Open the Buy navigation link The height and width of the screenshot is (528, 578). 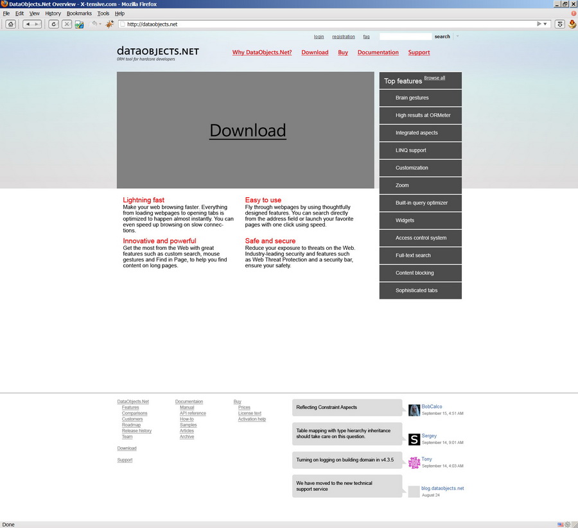point(343,53)
